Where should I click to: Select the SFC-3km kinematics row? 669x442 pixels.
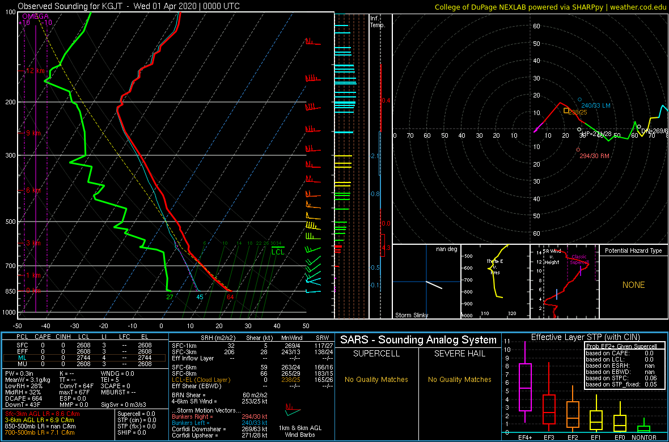[x=252, y=351]
